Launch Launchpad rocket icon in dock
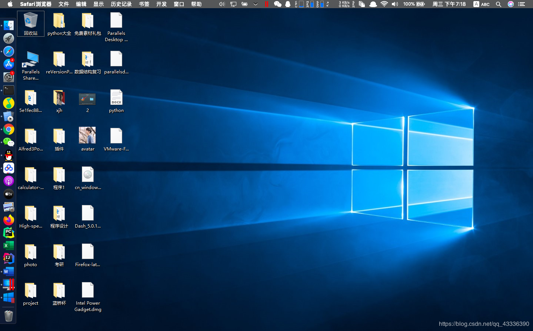The image size is (533, 331). pyautogui.click(x=9, y=38)
